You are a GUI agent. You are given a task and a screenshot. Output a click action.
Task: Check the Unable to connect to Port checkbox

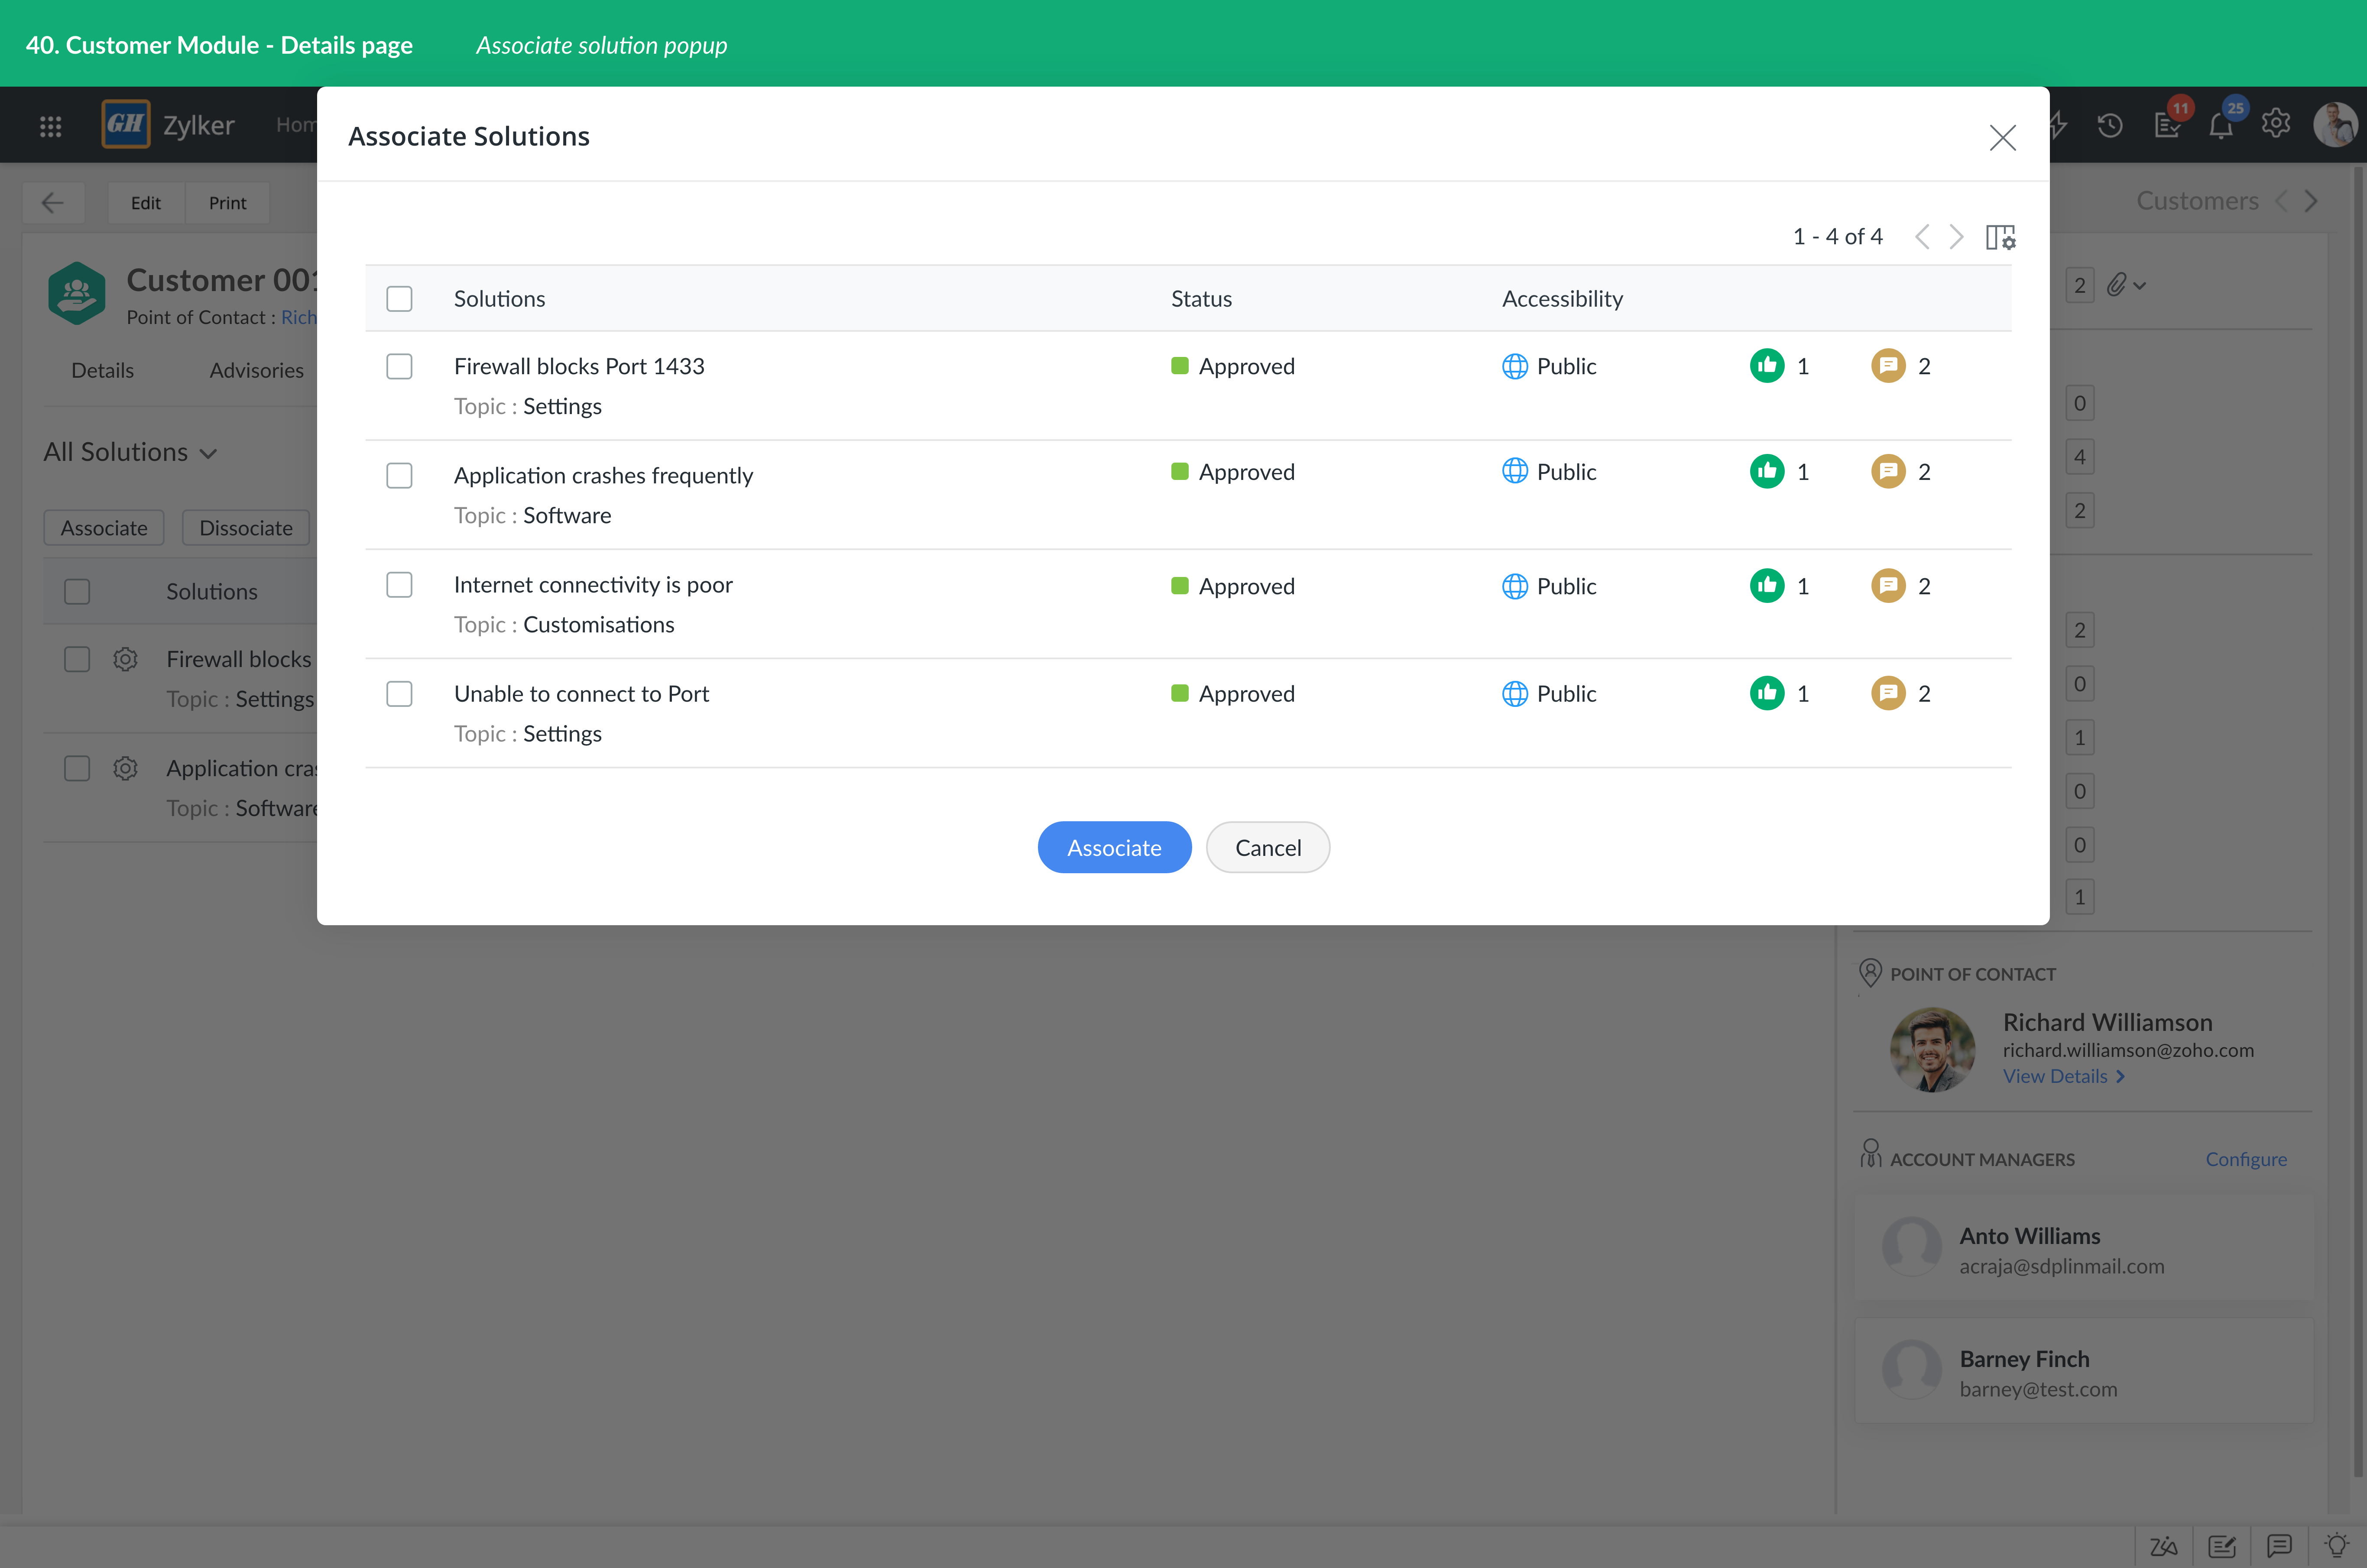(x=399, y=693)
